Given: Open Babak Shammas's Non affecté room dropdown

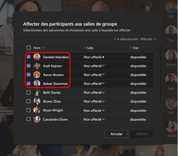Looking at the screenshot, I should click(94, 83).
